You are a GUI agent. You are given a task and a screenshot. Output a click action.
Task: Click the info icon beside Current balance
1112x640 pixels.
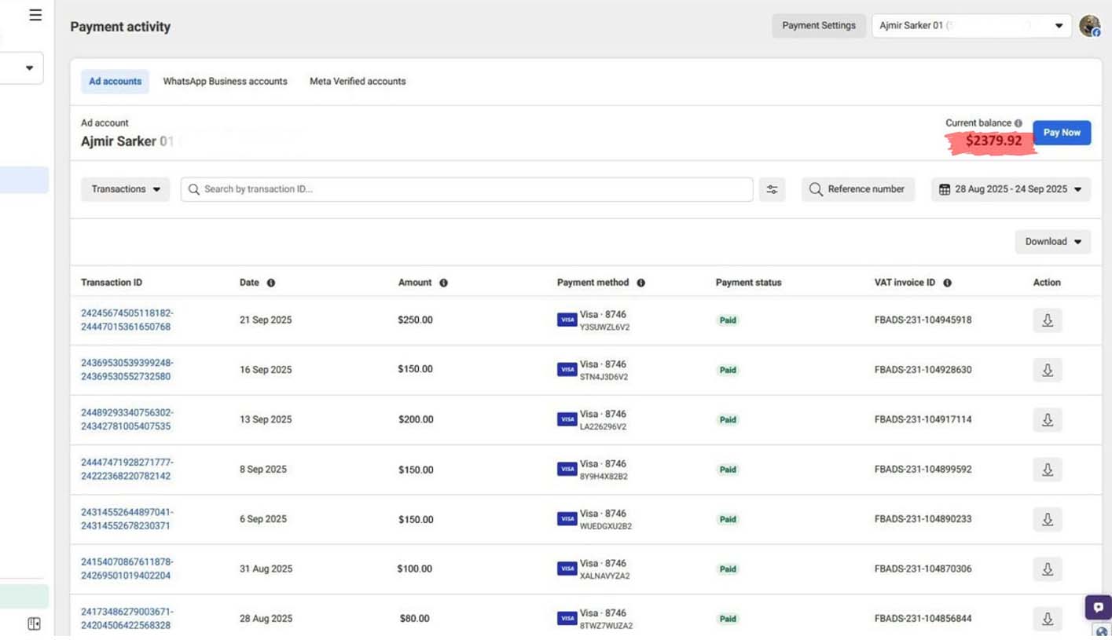tap(1018, 123)
